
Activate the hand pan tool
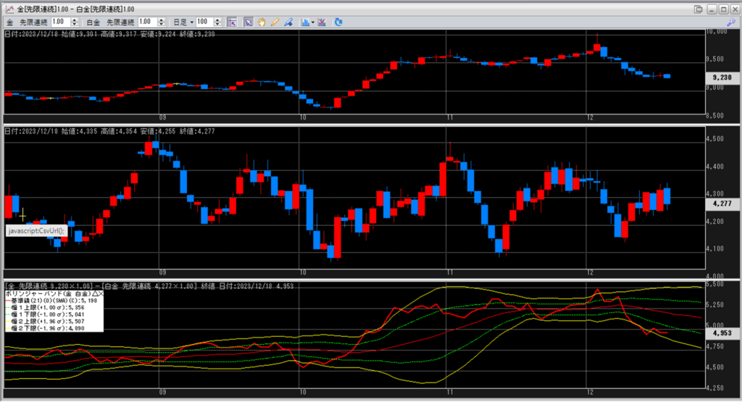coord(261,22)
